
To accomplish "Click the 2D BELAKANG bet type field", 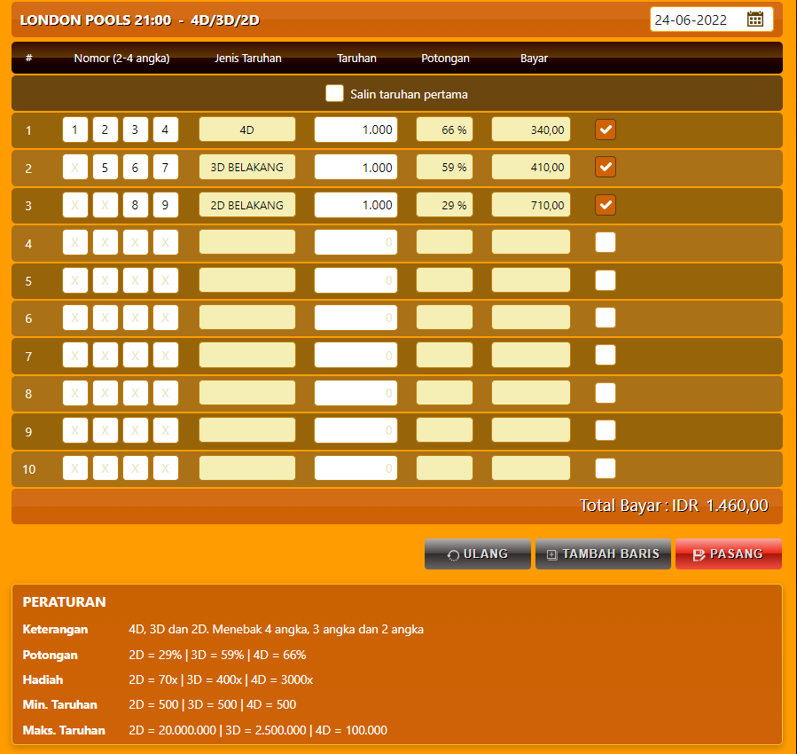I will pyautogui.click(x=246, y=205).
